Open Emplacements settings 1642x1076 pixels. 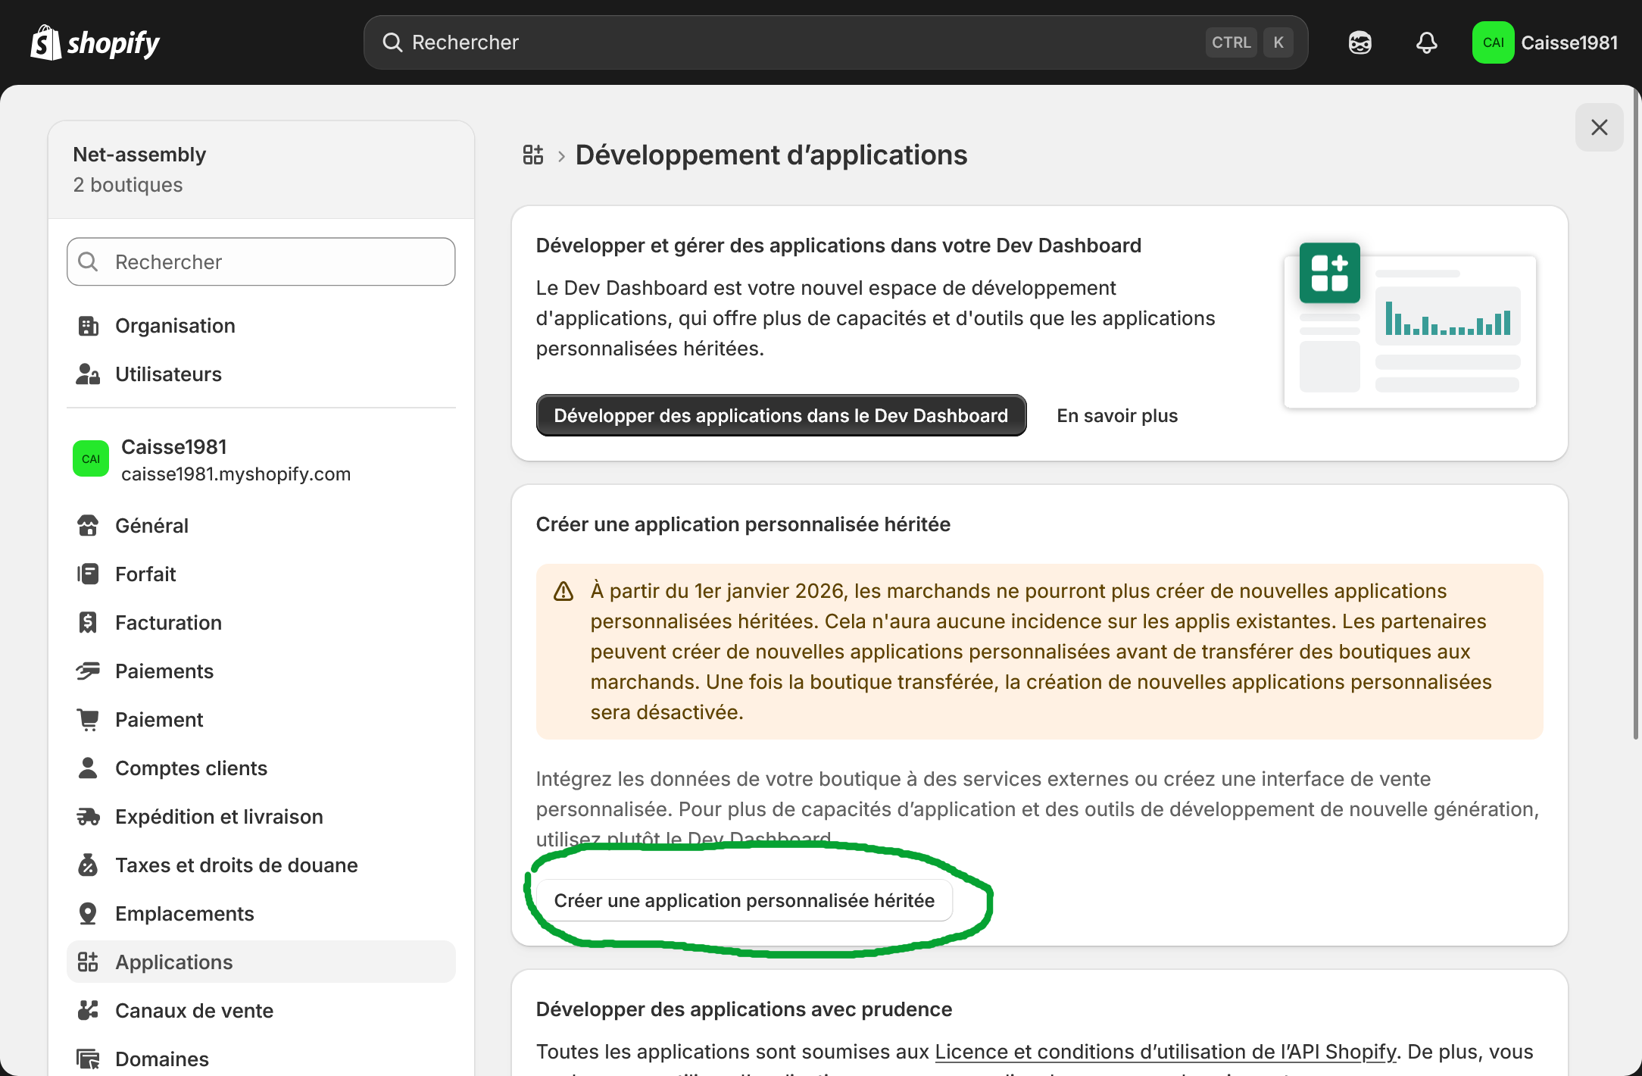coord(261,914)
